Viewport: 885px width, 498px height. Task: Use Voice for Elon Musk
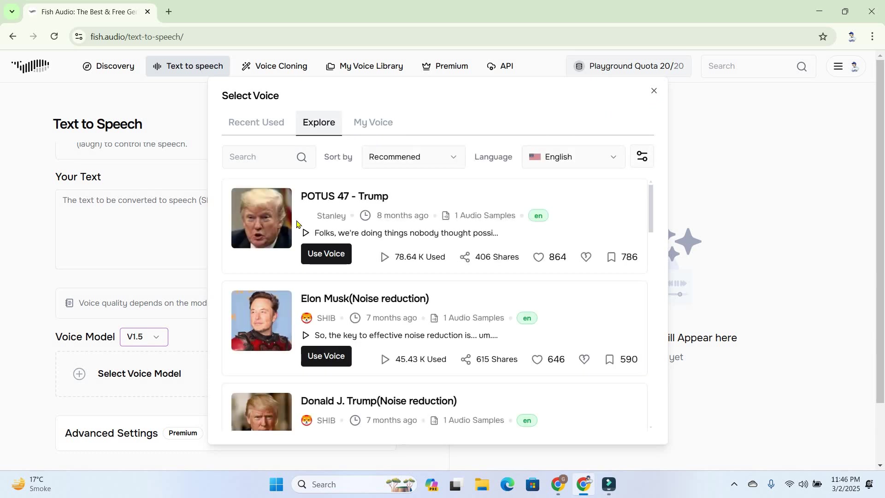[x=326, y=356]
